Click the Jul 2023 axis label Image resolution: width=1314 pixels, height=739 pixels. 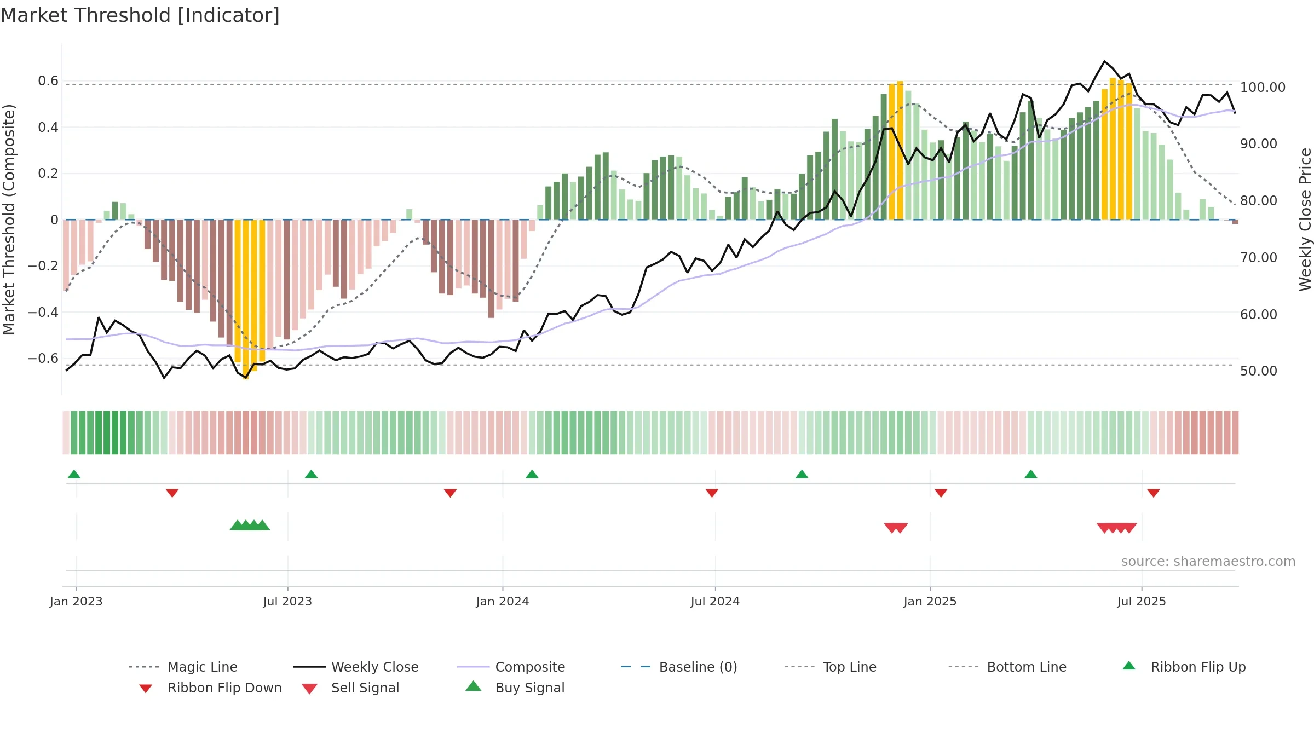[x=287, y=602]
